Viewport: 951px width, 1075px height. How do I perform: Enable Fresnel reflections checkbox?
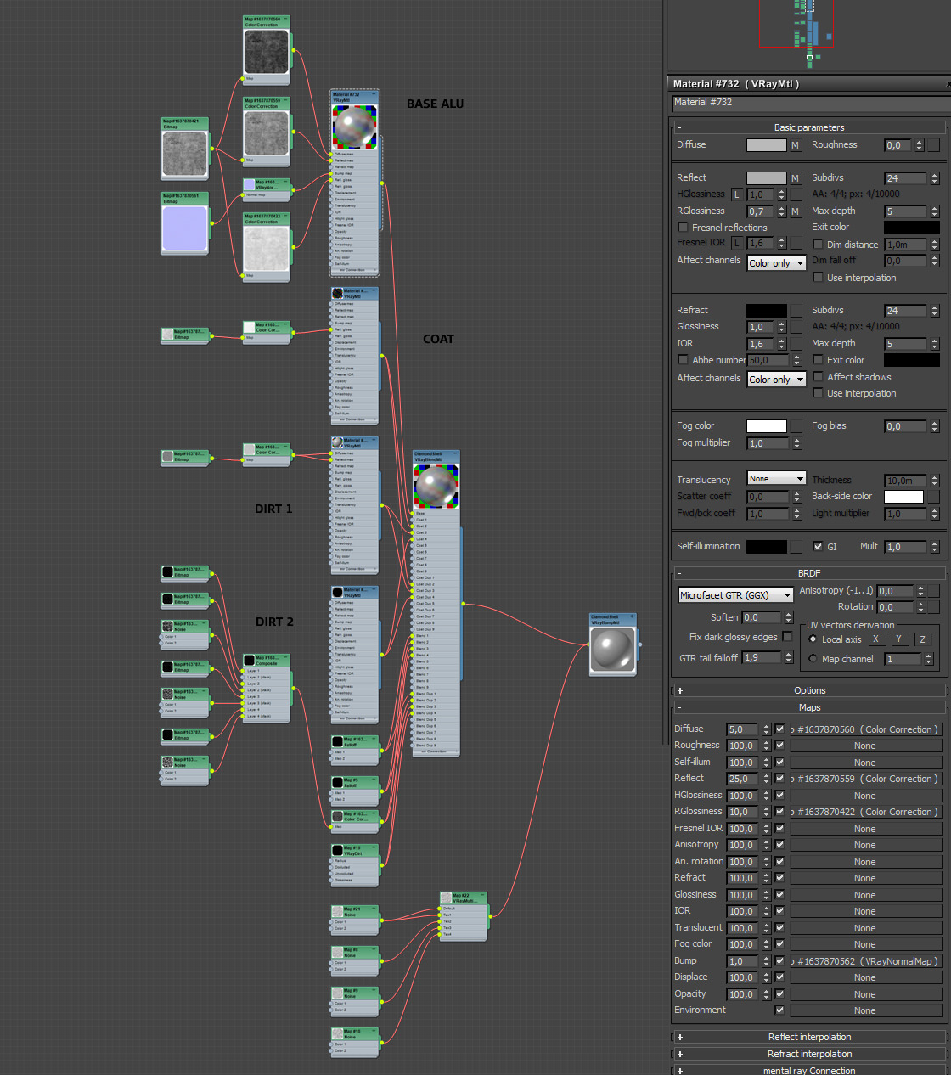tap(683, 228)
